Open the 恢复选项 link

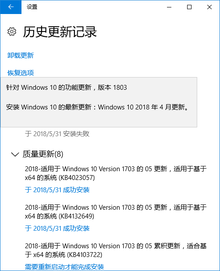coord(21,73)
